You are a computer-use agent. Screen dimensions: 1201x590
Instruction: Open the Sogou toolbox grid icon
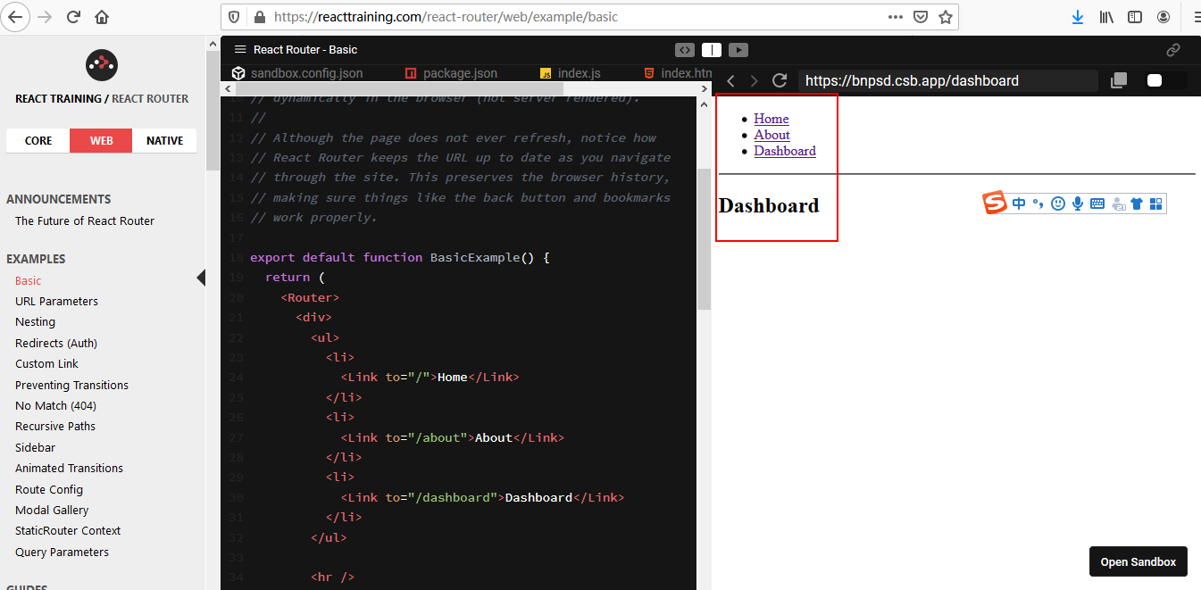pos(1156,204)
